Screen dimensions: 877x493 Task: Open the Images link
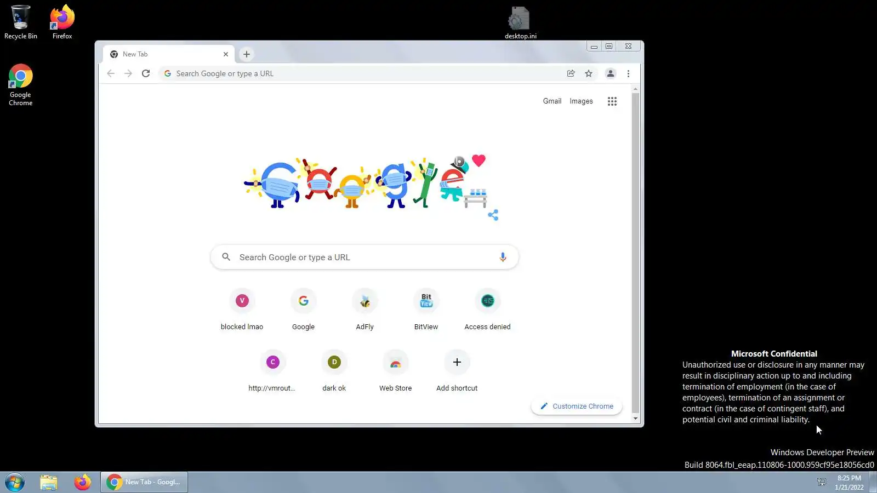[x=581, y=101]
